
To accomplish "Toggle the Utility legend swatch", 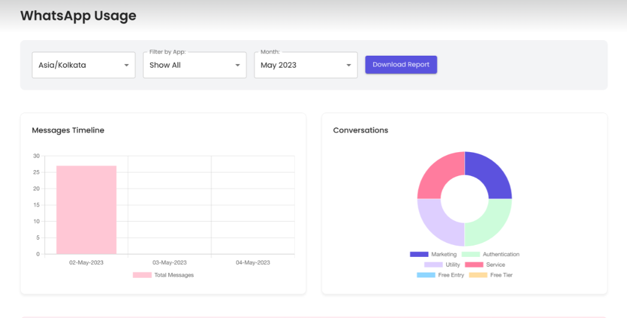I will coord(434,265).
